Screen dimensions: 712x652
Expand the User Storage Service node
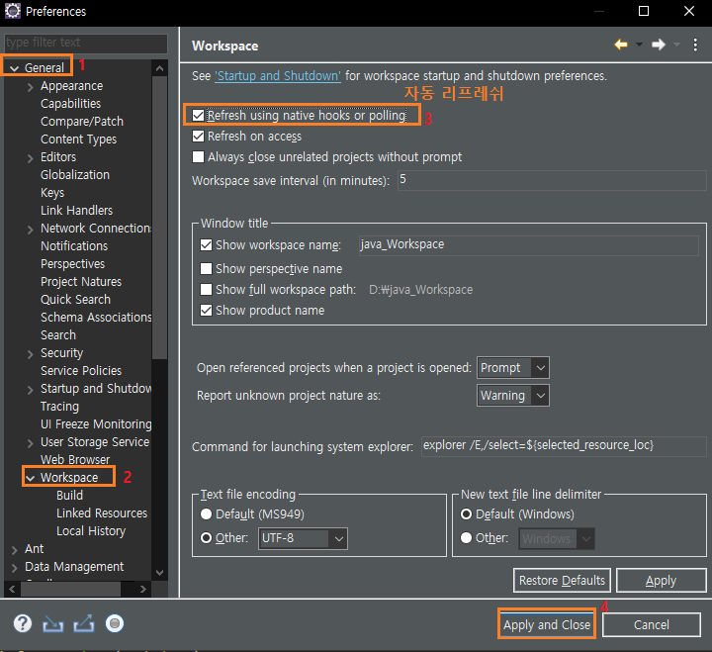[30, 443]
